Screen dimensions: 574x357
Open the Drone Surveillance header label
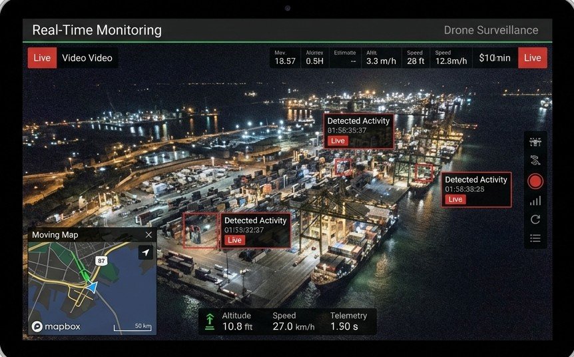click(491, 30)
